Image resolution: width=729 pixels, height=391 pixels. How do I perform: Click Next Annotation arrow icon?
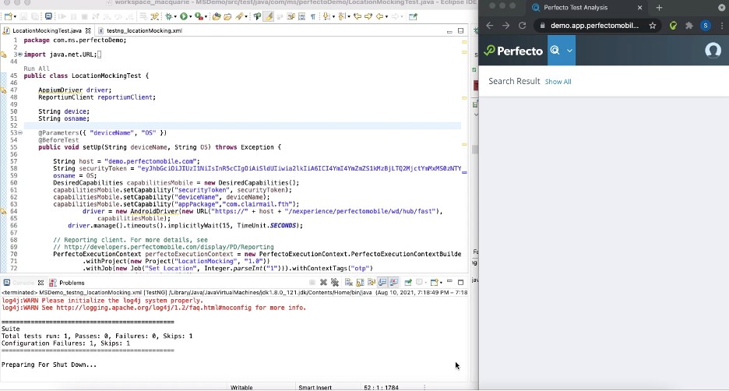click(x=326, y=16)
